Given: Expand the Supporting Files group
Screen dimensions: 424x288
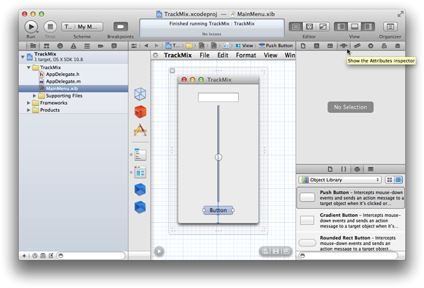Looking at the screenshot, I should tap(35, 96).
